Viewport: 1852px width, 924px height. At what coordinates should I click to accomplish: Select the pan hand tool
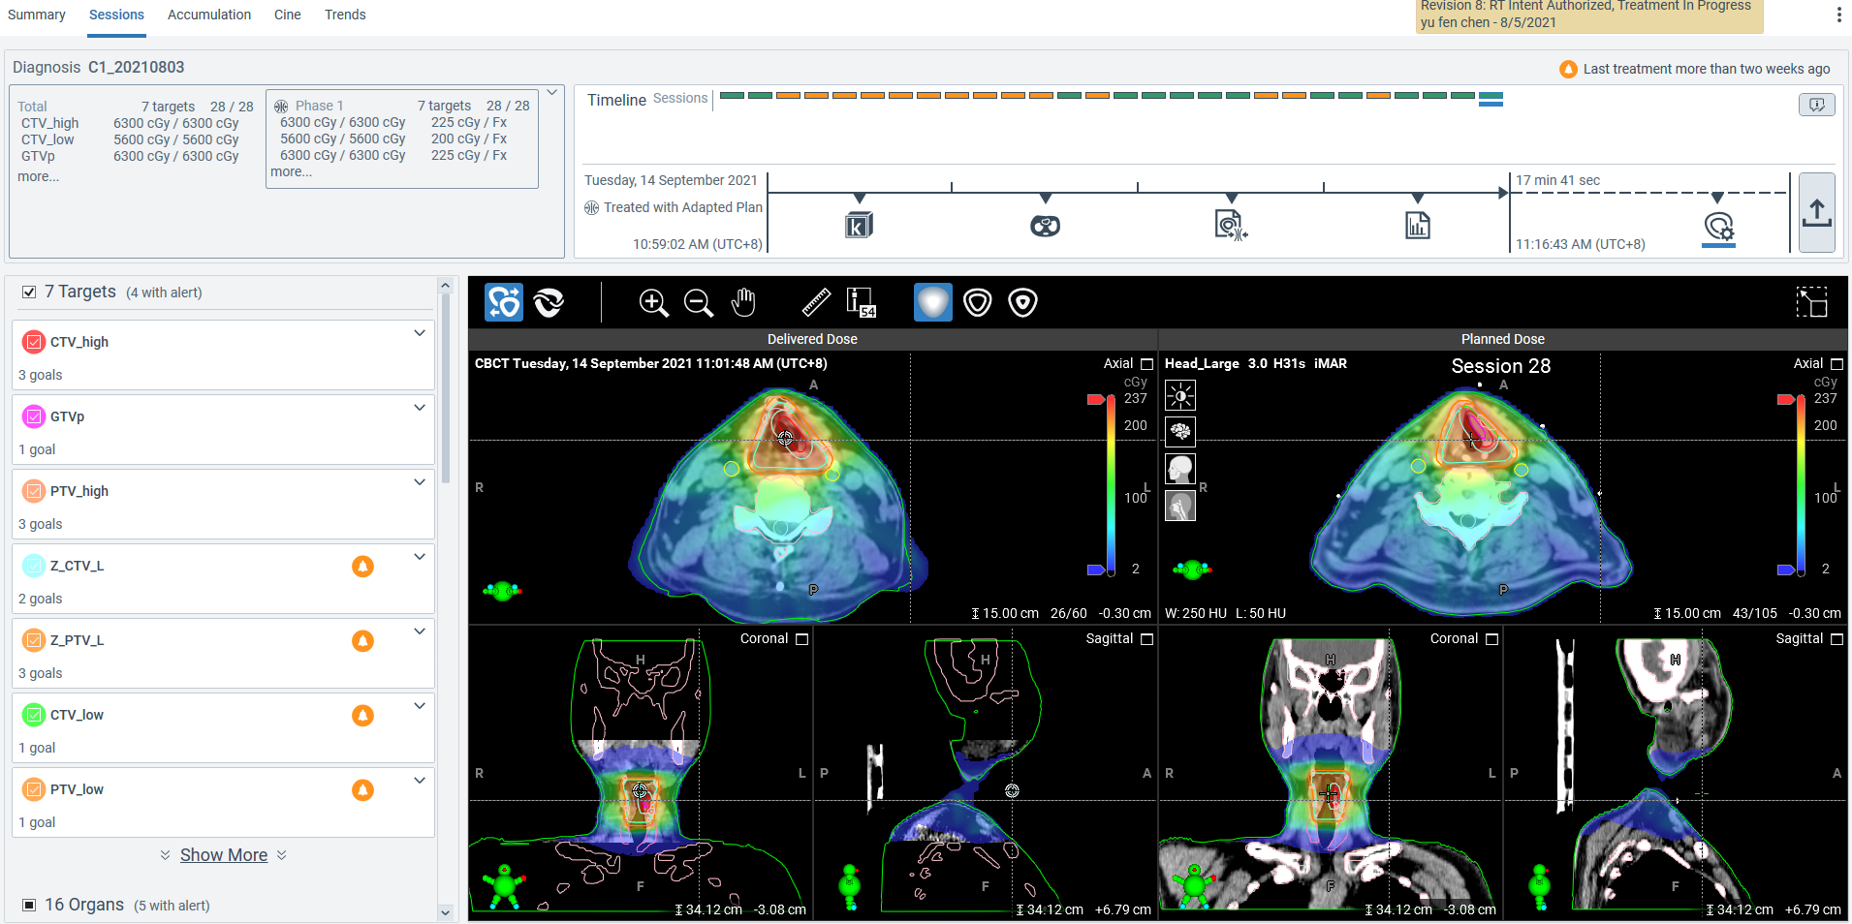[743, 303]
